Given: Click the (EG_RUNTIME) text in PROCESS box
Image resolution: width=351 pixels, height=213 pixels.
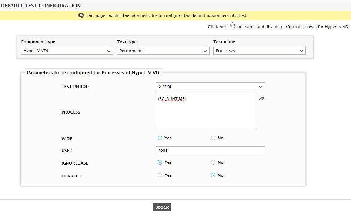Looking at the screenshot, I should coord(172,99).
